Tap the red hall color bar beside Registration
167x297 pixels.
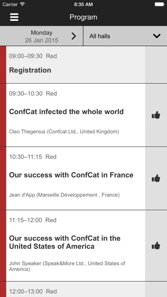tap(3, 64)
